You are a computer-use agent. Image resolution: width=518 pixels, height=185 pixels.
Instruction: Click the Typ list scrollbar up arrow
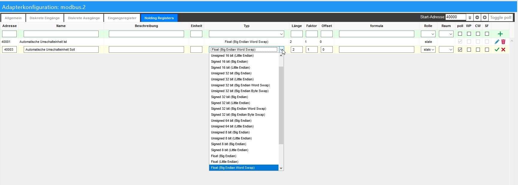point(281,55)
